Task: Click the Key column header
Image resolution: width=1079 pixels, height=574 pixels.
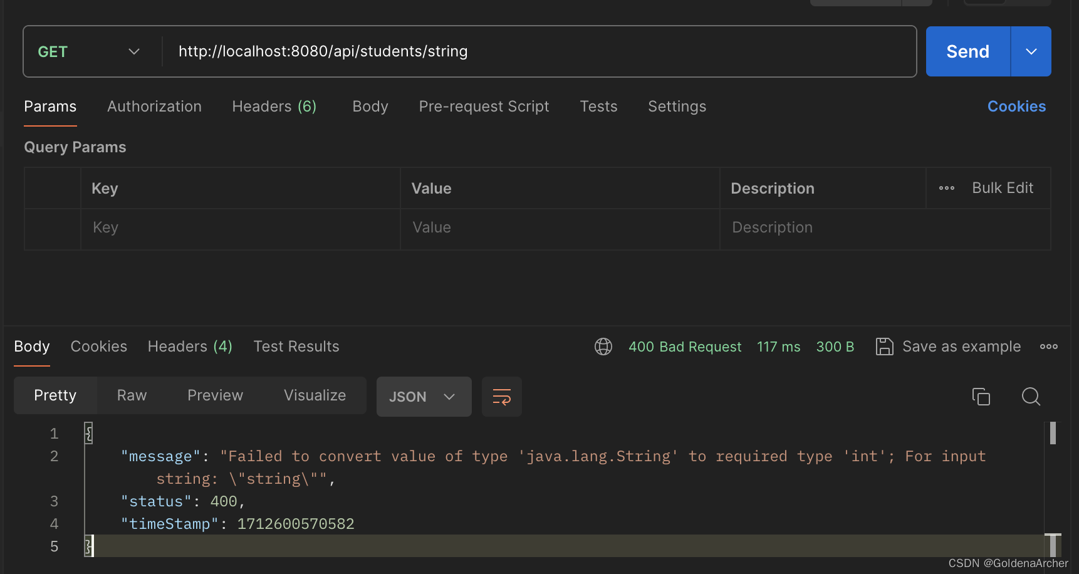Action: click(105, 189)
